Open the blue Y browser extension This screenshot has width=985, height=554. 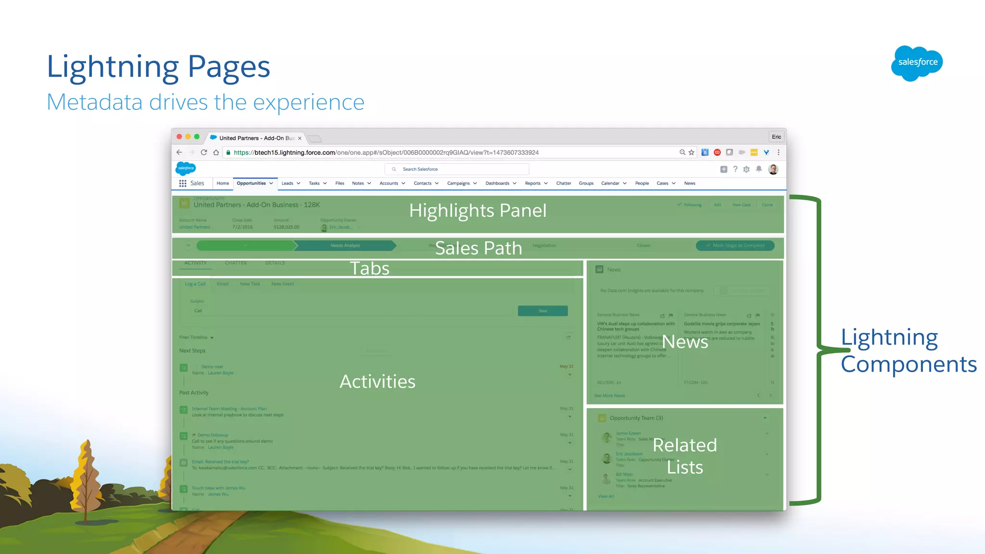(766, 152)
